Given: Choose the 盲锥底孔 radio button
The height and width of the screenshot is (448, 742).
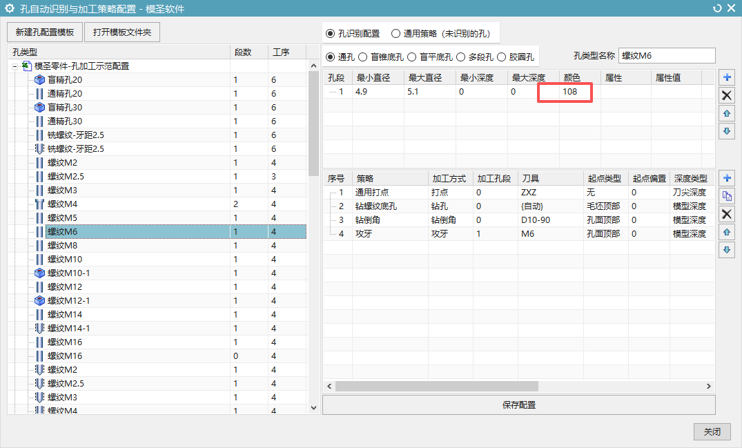Looking at the screenshot, I should [362, 57].
